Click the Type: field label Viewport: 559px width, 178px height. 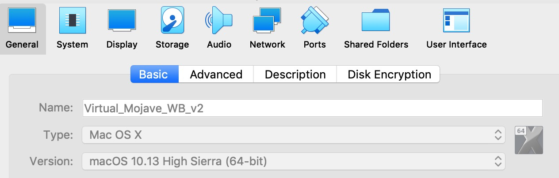(58, 134)
